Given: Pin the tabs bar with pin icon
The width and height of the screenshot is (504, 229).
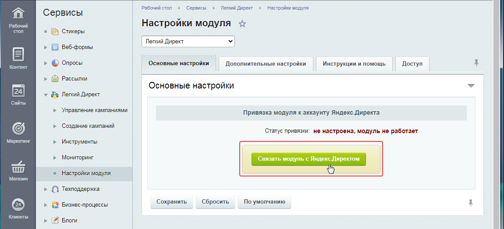Looking at the screenshot, I should pyautogui.click(x=476, y=63).
